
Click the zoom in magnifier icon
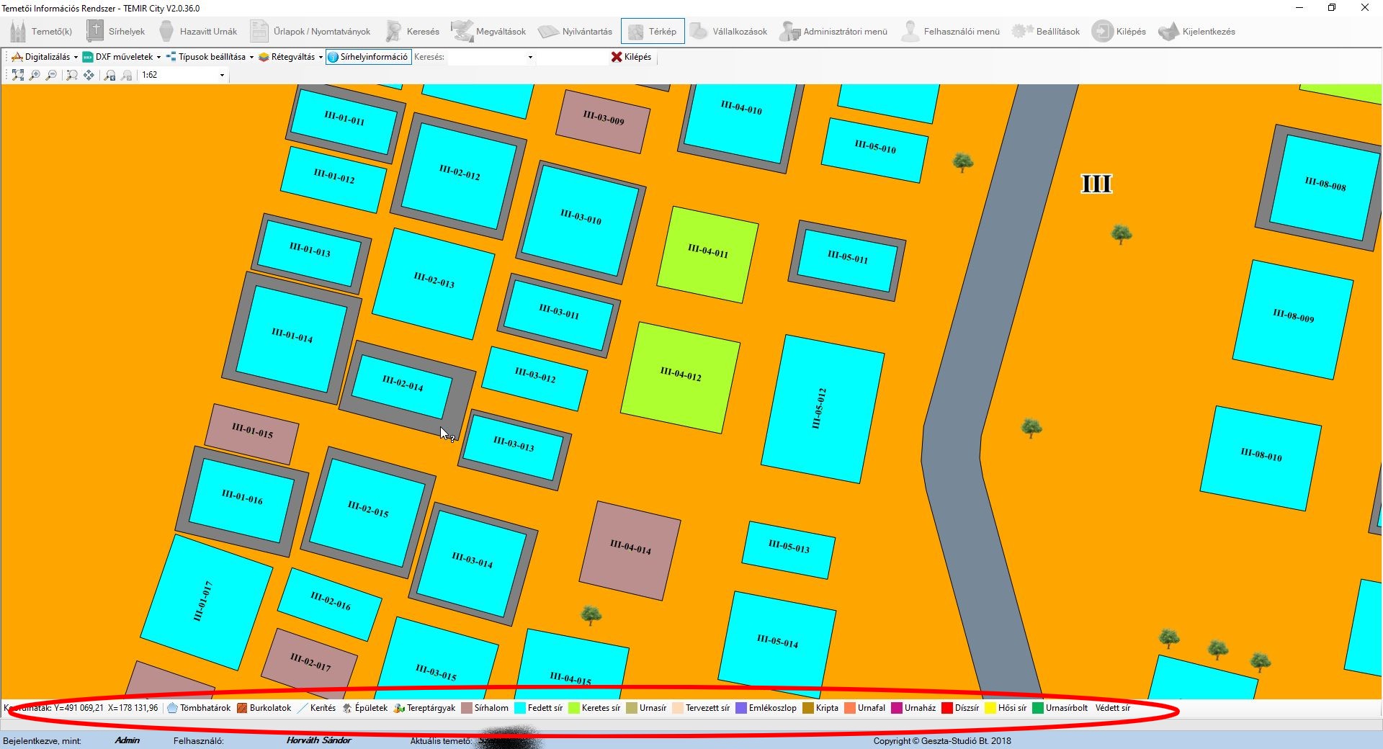(35, 75)
